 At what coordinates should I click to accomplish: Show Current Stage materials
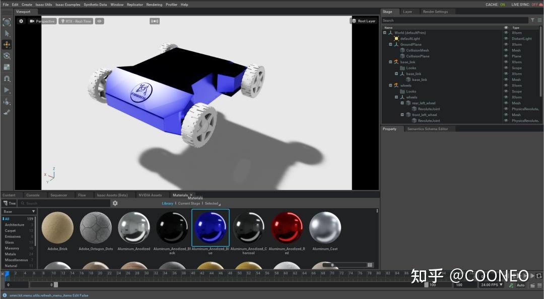point(189,204)
